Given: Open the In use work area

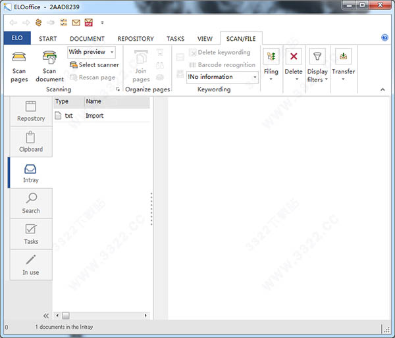Looking at the screenshot, I should 31,265.
